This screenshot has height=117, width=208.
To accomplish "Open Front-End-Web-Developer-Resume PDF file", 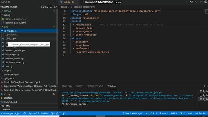I will pyautogui.click(x=31, y=90).
